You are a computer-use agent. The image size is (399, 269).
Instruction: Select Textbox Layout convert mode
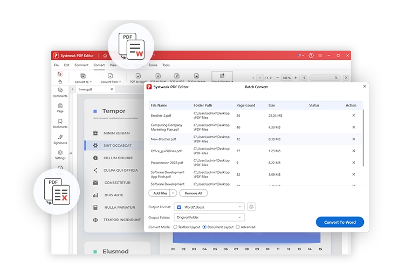174,227
